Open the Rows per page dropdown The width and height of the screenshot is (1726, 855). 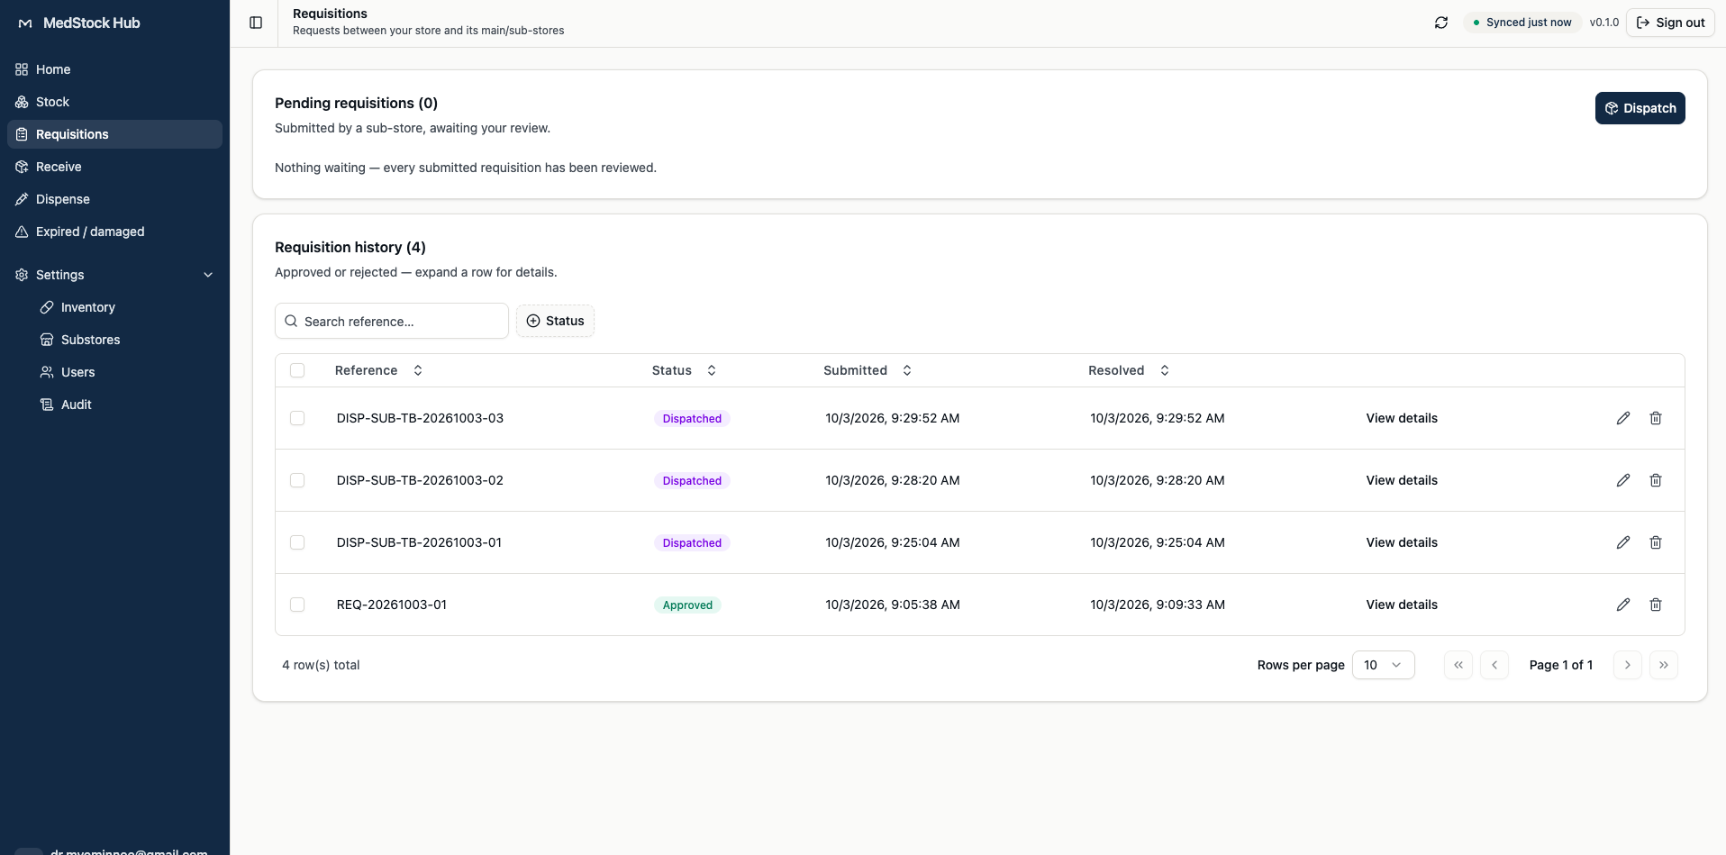pos(1384,665)
